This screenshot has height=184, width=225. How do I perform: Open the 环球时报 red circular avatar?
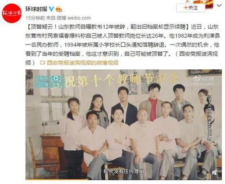12,13
